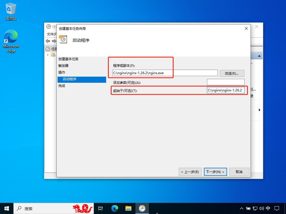Click the Task Scheduler title bar clock icon
The height and width of the screenshot is (214, 286).
(x=49, y=26)
